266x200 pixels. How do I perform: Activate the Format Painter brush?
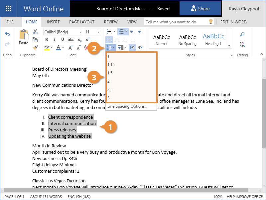point(35,47)
